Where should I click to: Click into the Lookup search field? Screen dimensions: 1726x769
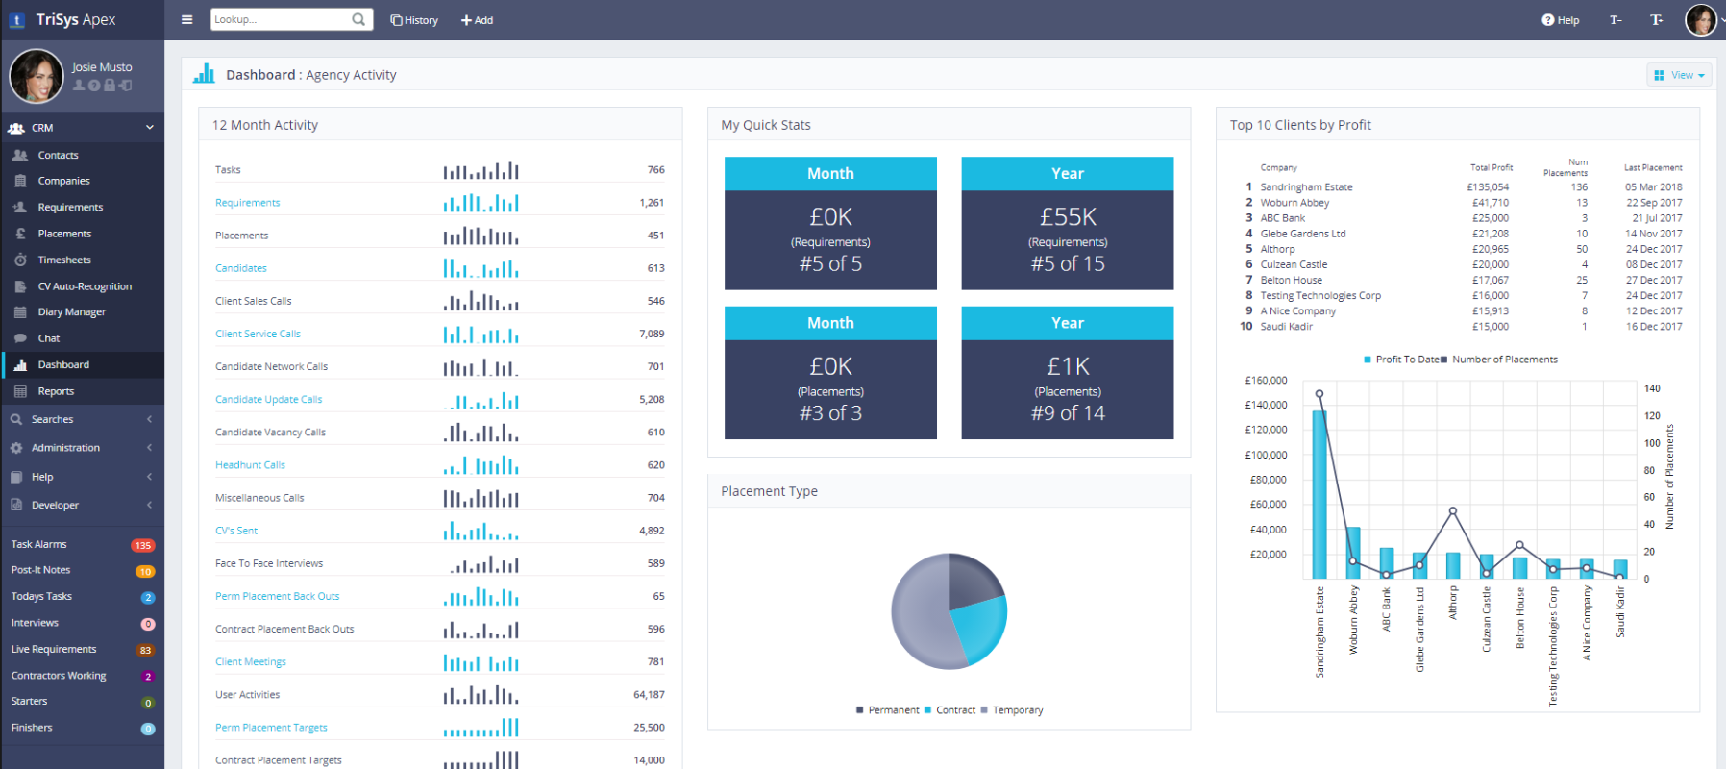(279, 19)
